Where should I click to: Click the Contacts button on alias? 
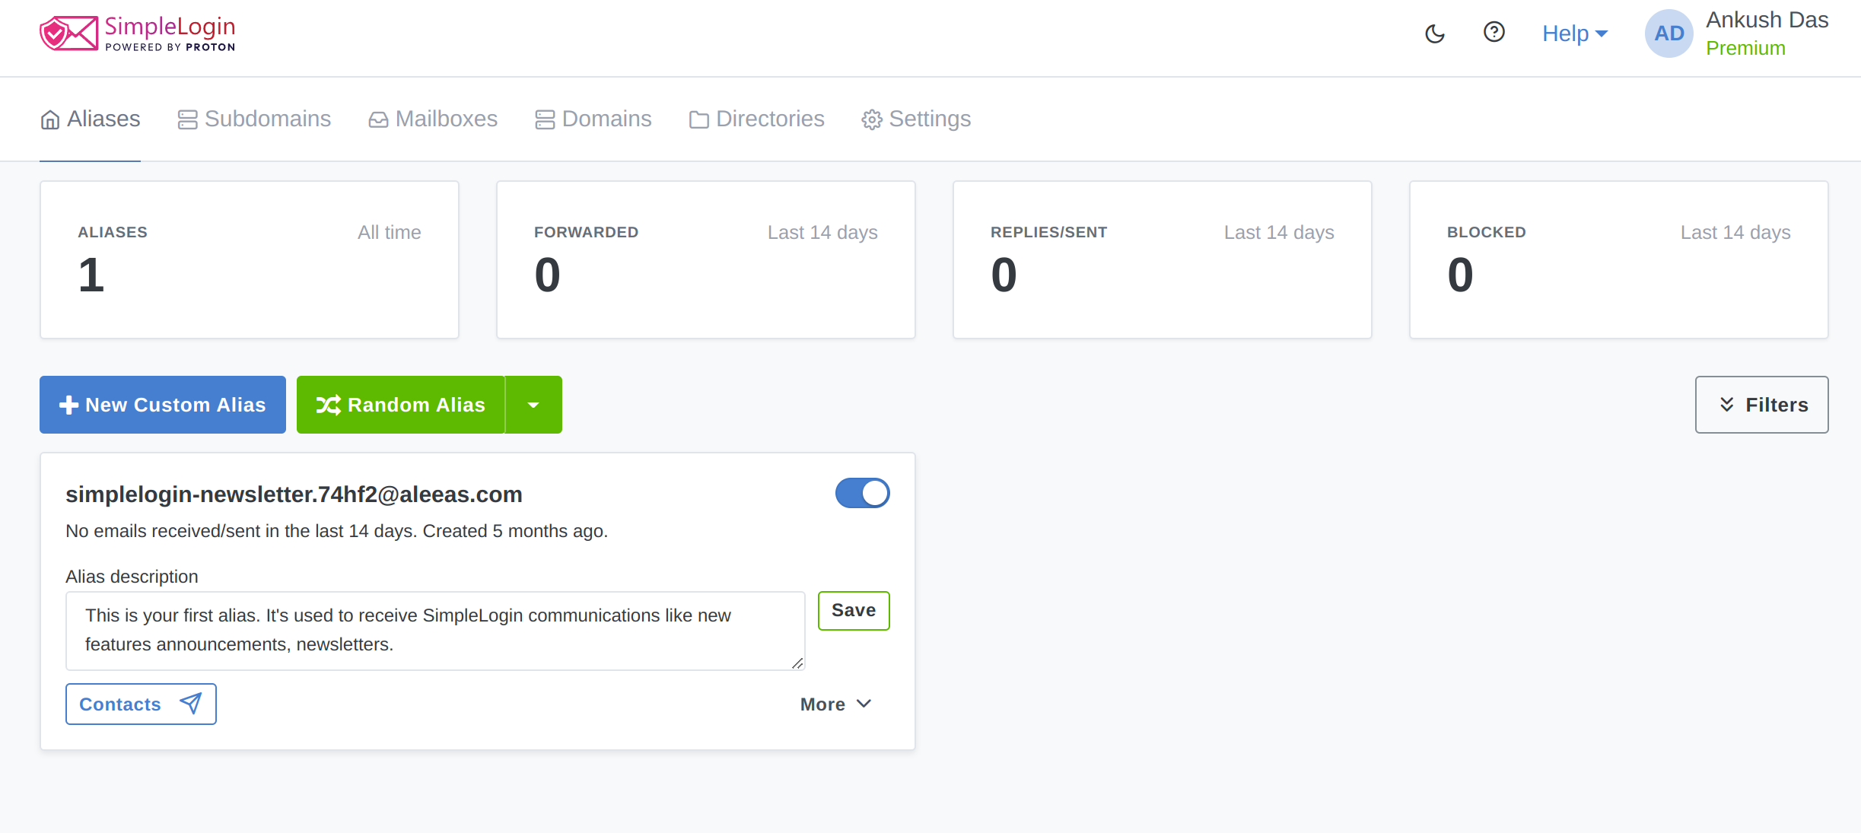[x=140, y=704]
